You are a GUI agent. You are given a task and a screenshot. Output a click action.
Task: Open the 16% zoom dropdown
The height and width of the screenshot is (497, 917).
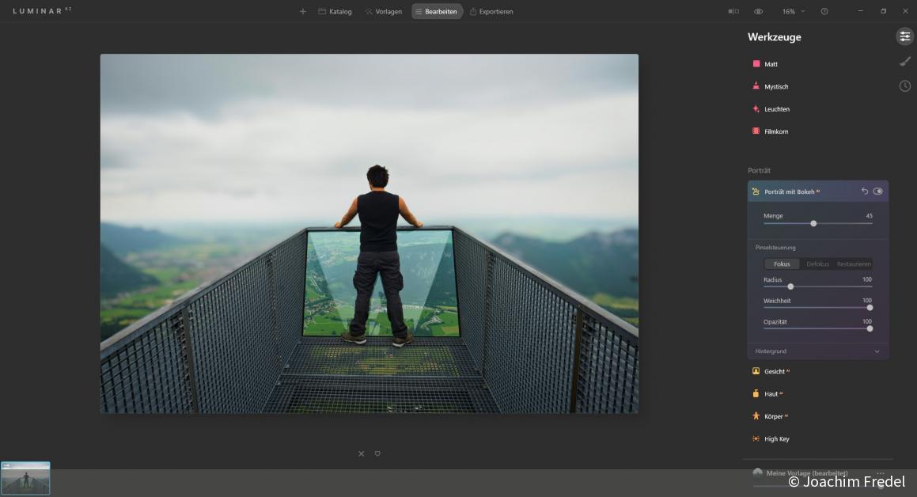(x=794, y=12)
